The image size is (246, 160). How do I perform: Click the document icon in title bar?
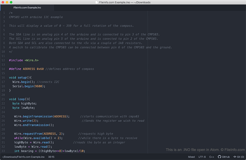point(97,2)
